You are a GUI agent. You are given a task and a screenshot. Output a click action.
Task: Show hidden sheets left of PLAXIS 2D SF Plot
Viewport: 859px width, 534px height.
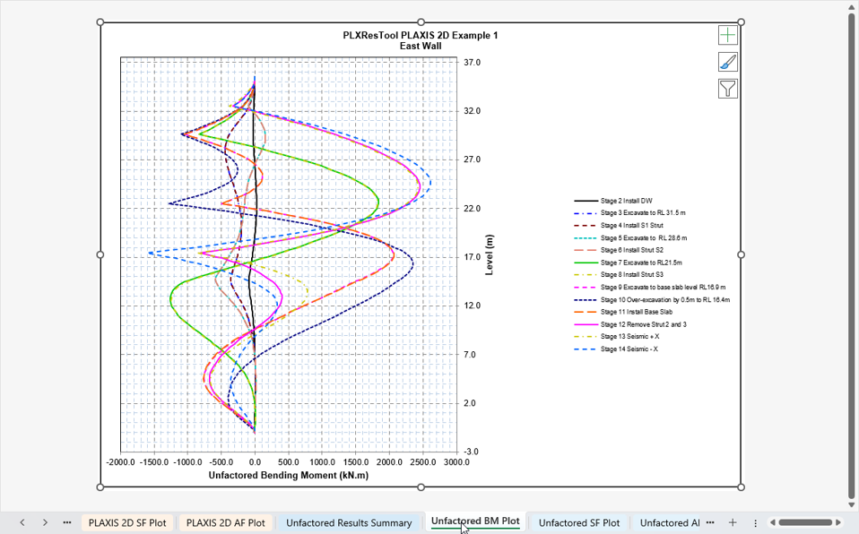pyautogui.click(x=67, y=522)
